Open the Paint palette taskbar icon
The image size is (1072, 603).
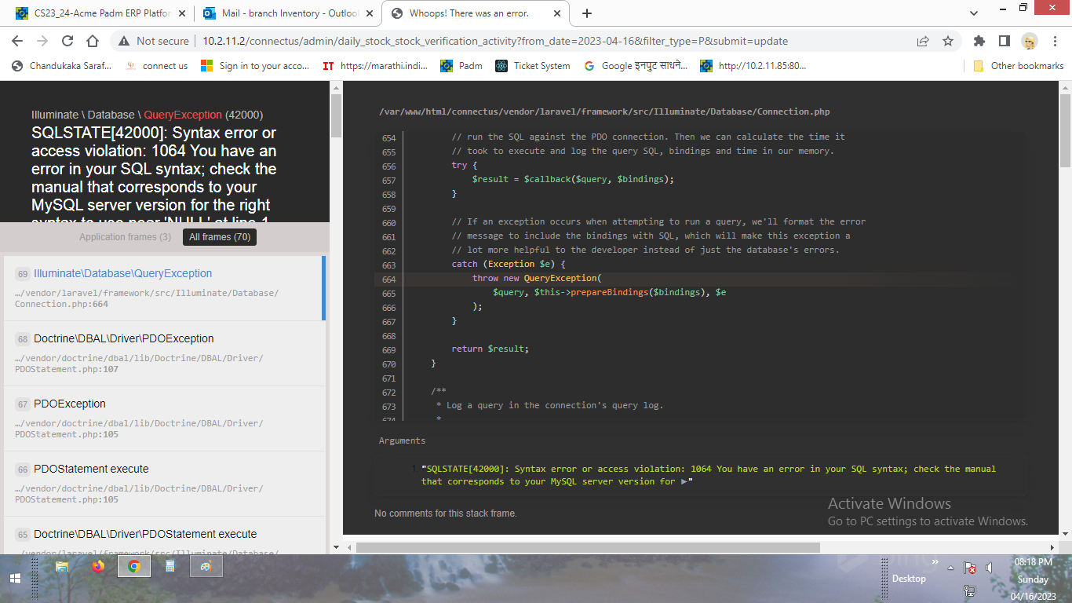tap(206, 566)
